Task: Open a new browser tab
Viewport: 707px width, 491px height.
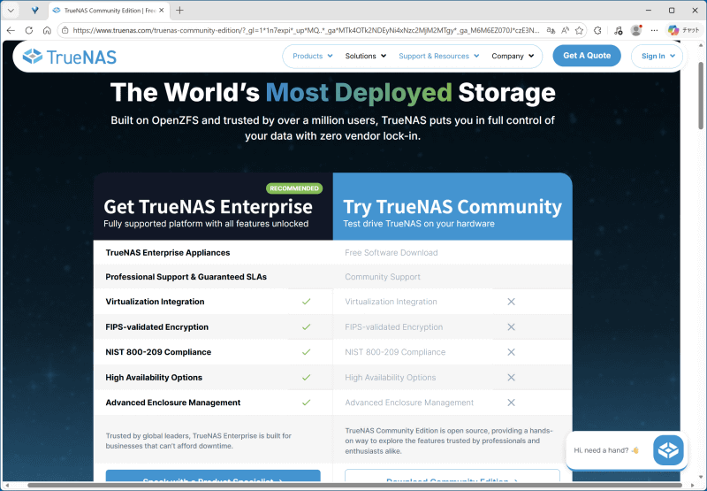Action: (x=179, y=11)
